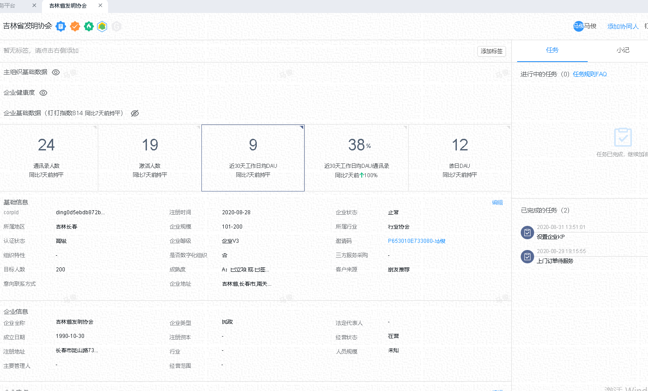Click the 进行中的任务 (0) label
Viewport: 648px width, 391px height.
[545, 74]
